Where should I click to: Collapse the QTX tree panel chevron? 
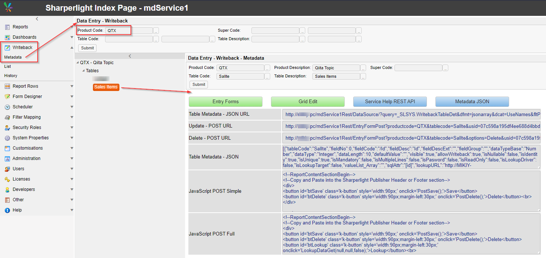pyautogui.click(x=130, y=56)
